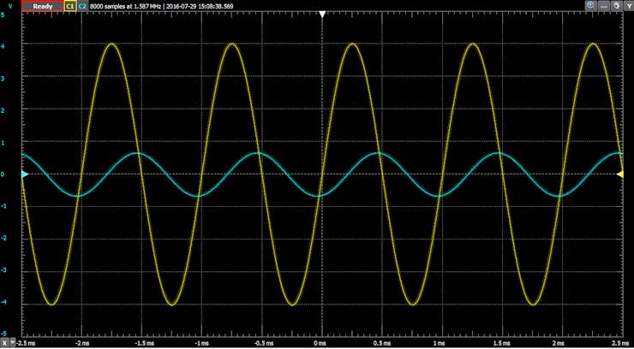Click the minimize-panel dash icon

point(604,6)
